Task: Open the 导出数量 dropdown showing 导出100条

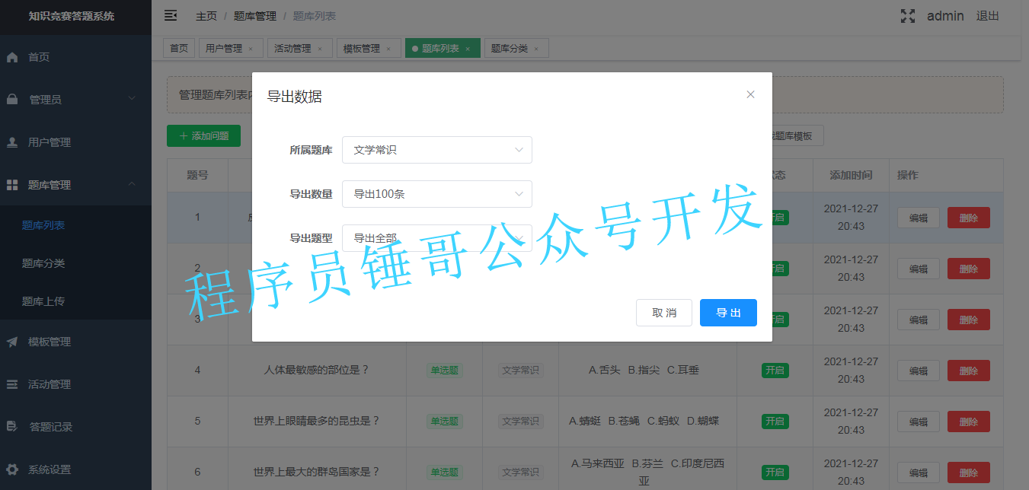Action: click(437, 194)
